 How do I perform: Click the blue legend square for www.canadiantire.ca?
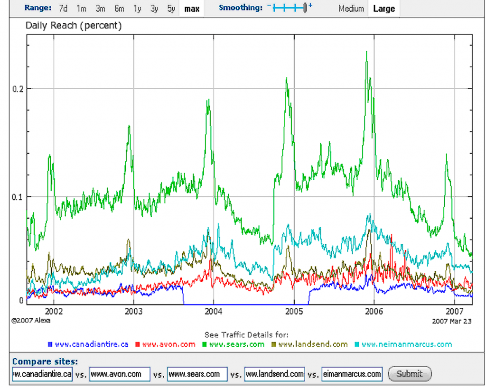coord(49,344)
